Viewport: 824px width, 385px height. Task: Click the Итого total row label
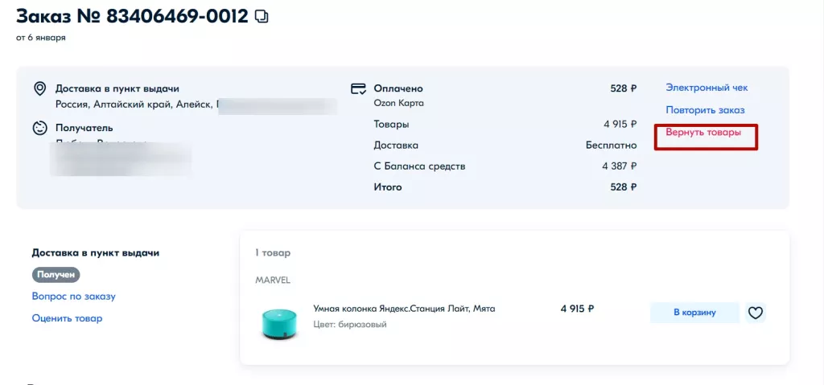click(388, 187)
